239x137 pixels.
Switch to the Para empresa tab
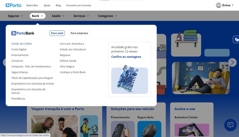click(x=79, y=33)
